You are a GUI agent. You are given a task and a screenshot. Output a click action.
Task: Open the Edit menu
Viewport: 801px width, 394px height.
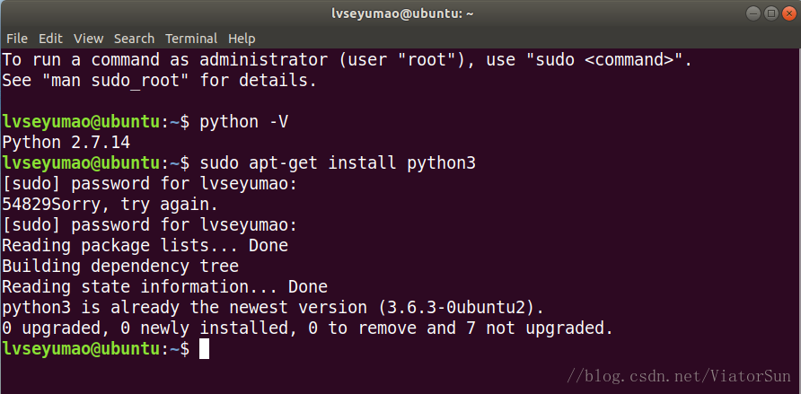tap(50, 39)
